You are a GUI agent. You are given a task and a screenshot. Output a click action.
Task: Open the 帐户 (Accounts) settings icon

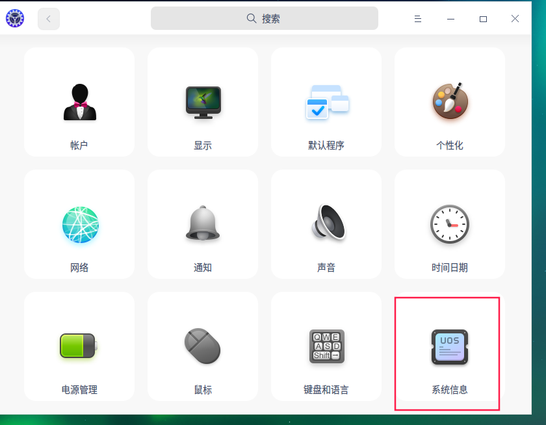(x=79, y=103)
